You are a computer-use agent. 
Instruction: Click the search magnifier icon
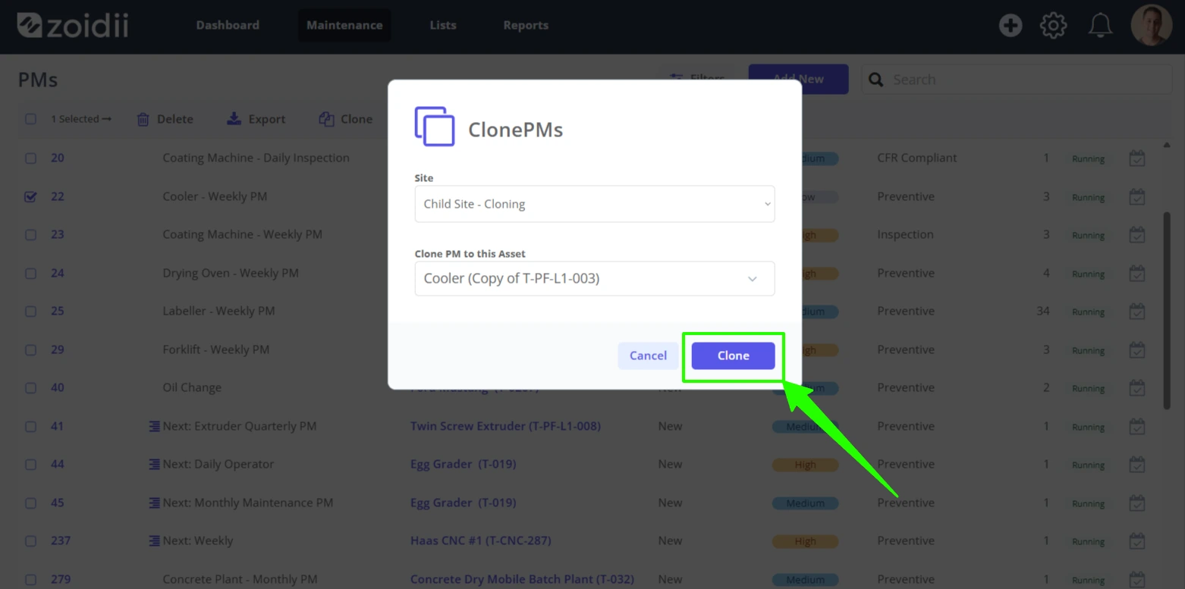point(875,80)
